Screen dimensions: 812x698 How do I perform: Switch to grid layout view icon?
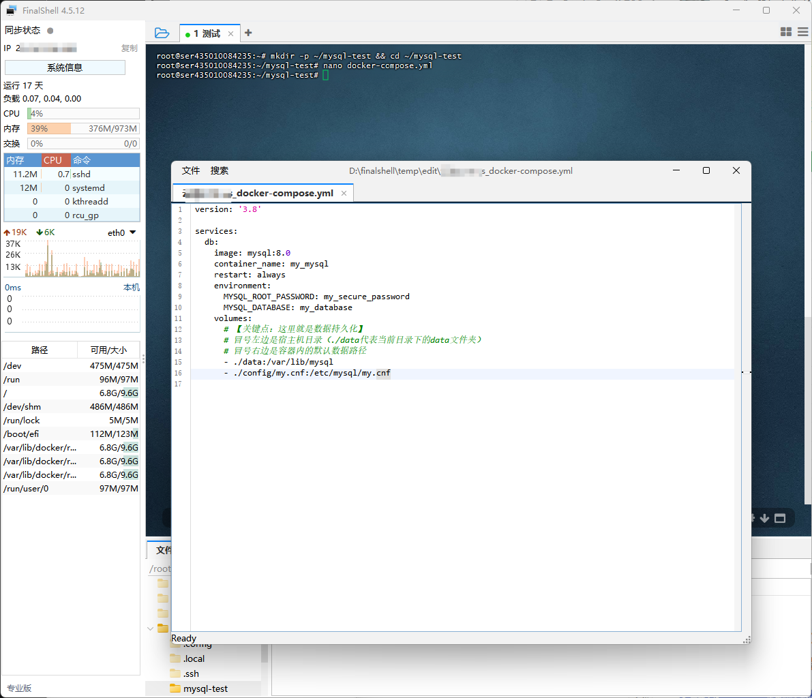(x=785, y=32)
